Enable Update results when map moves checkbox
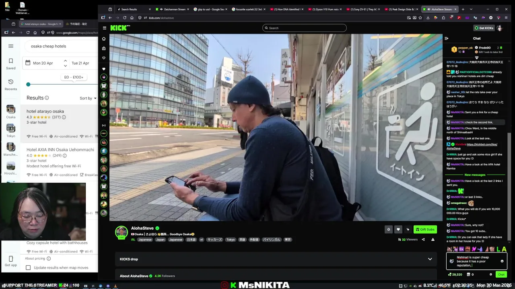The width and height of the screenshot is (515, 289). click(x=28, y=268)
